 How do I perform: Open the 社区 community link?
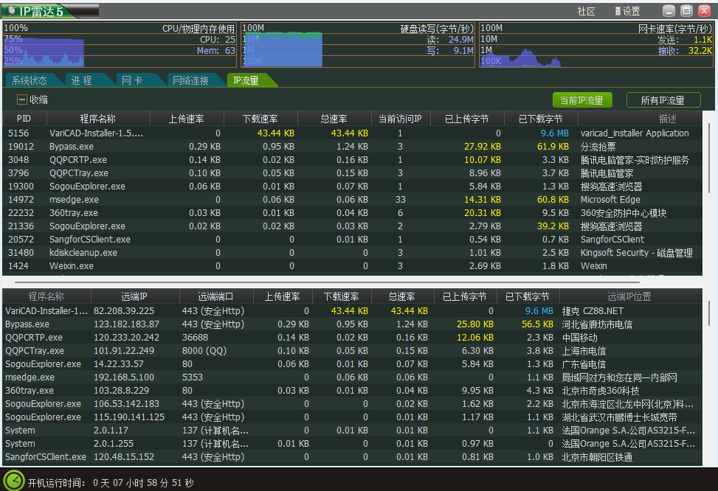(586, 11)
